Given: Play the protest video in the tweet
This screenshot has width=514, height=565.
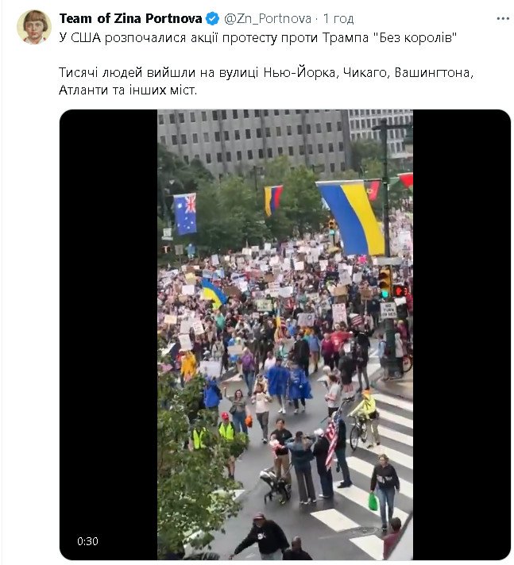Looking at the screenshot, I should 285,334.
